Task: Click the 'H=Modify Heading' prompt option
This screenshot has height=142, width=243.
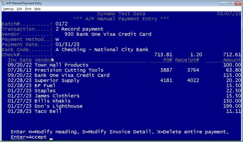Action: (x=53, y=132)
